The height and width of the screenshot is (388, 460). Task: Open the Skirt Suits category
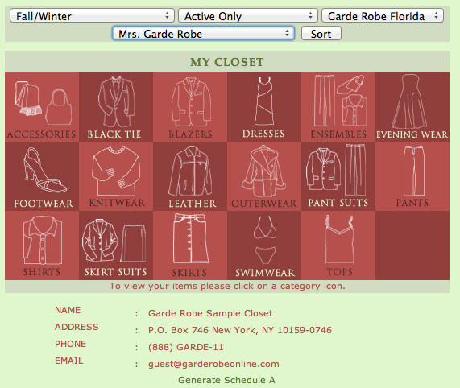coord(116,246)
